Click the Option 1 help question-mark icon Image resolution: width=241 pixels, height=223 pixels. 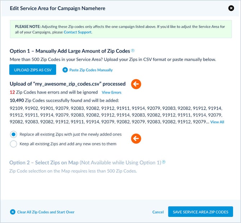pos(133,50)
